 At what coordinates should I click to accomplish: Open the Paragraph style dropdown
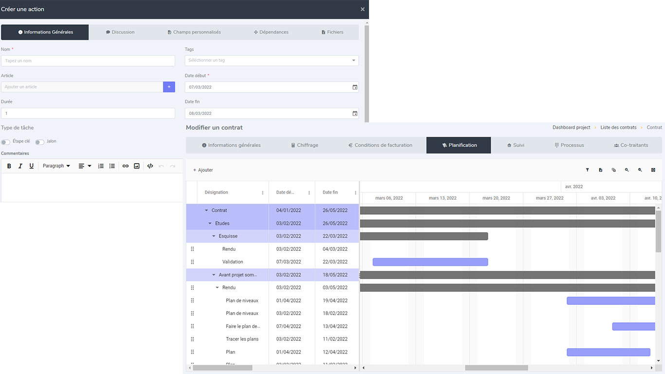56,166
